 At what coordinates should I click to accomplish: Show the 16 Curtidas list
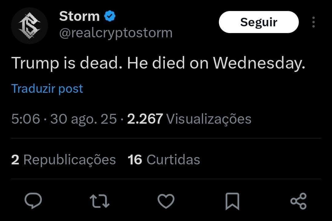coord(164,160)
